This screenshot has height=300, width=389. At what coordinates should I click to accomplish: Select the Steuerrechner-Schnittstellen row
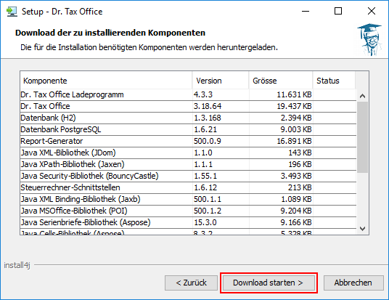coord(188,187)
